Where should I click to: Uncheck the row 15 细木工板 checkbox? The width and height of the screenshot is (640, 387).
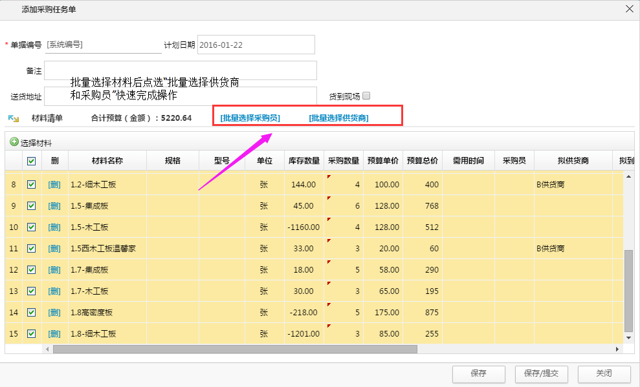(x=32, y=334)
